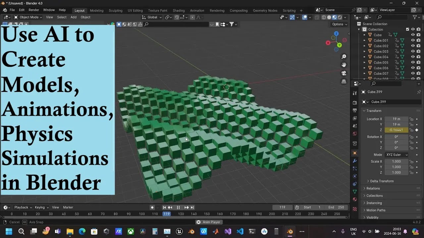424x238 pixels.
Task: Open the Options dropdown in viewport
Action: pyautogui.click(x=339, y=24)
